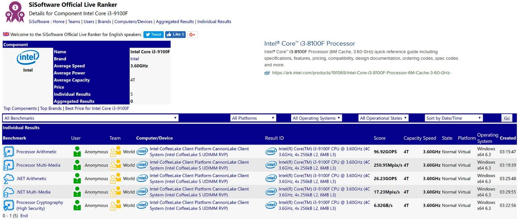
Task: Click the Facebook Like button
Action: [x=175, y=35]
